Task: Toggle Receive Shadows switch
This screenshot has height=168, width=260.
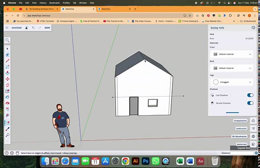Action: (x=250, y=103)
